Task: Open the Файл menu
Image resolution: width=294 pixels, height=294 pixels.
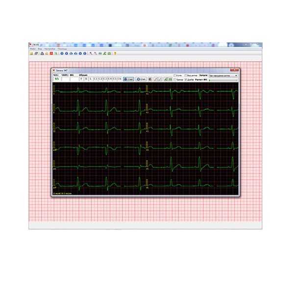Action: (33, 49)
